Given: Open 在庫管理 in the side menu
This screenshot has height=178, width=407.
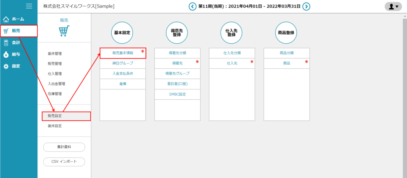Looking at the screenshot, I should point(55,94).
